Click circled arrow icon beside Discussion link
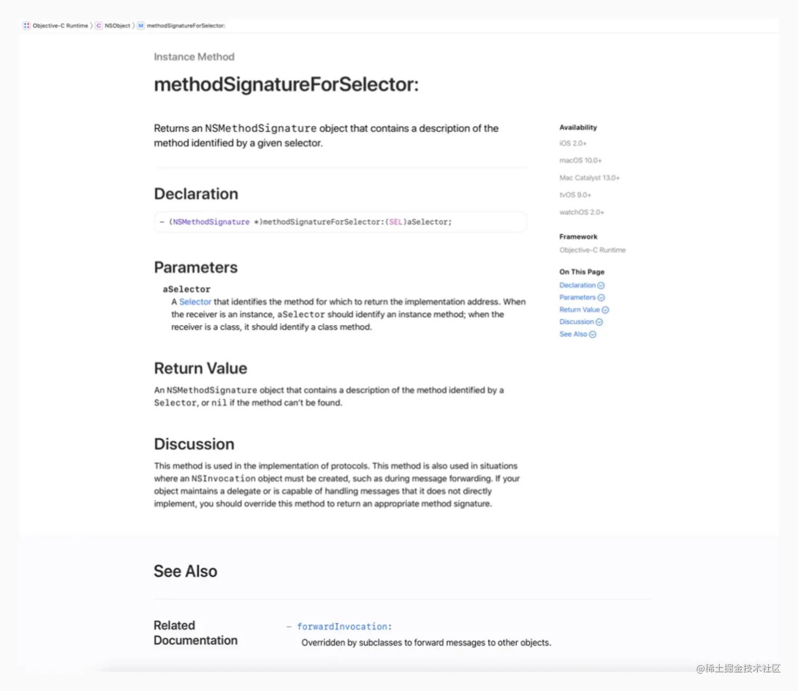Screen dimensions: 798x691 point(599,322)
